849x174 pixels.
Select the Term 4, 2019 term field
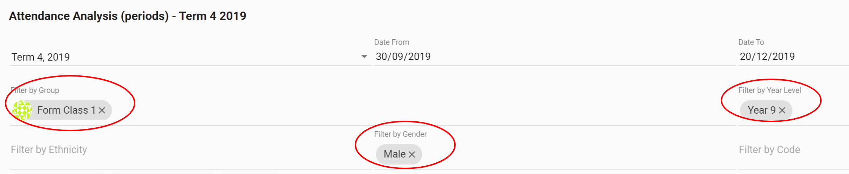tap(175, 57)
